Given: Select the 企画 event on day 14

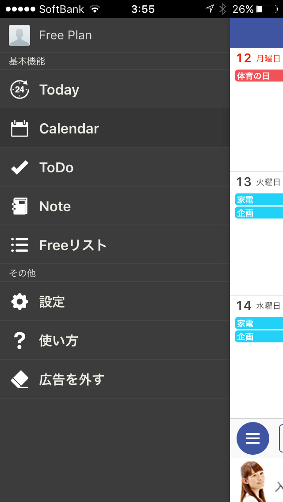Looking at the screenshot, I should point(259,336).
